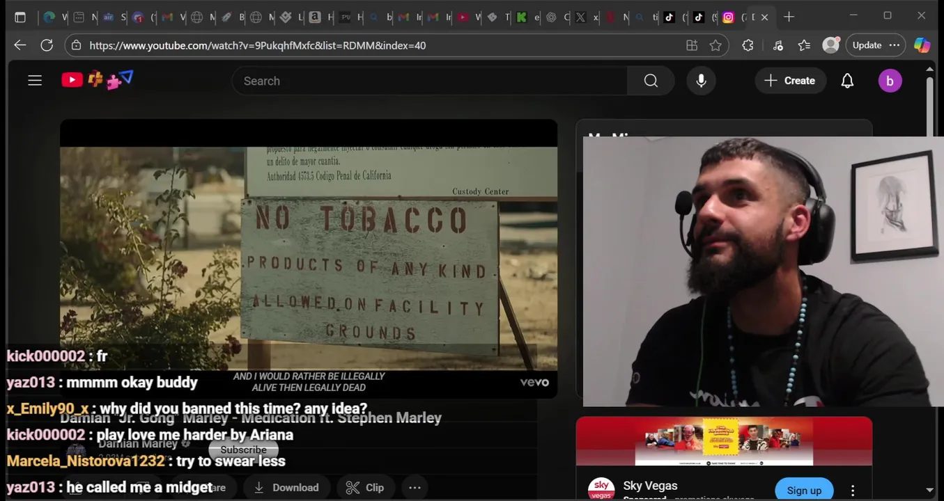Click scrollbar up arrow at page top
This screenshot has width=944, height=501.
pyautogui.click(x=930, y=69)
